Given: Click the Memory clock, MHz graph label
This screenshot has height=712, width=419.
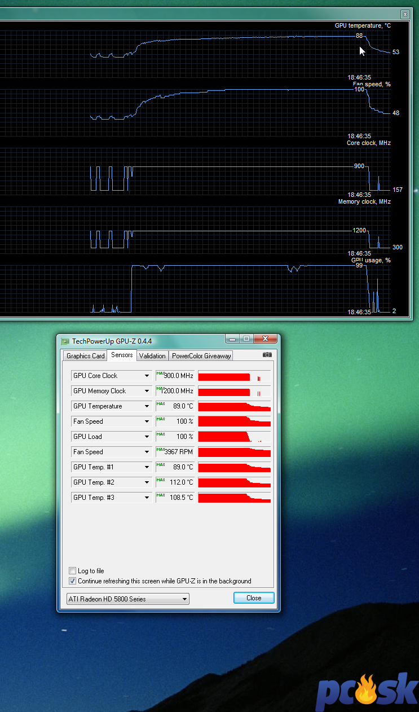Looking at the screenshot, I should pos(364,201).
